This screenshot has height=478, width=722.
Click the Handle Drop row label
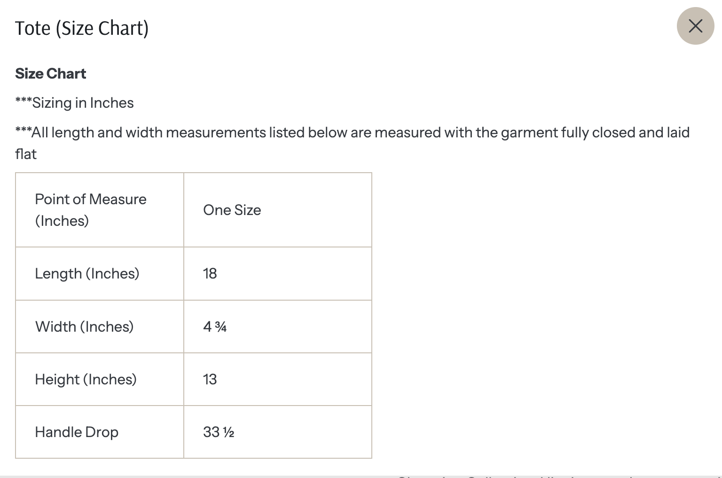(x=77, y=432)
